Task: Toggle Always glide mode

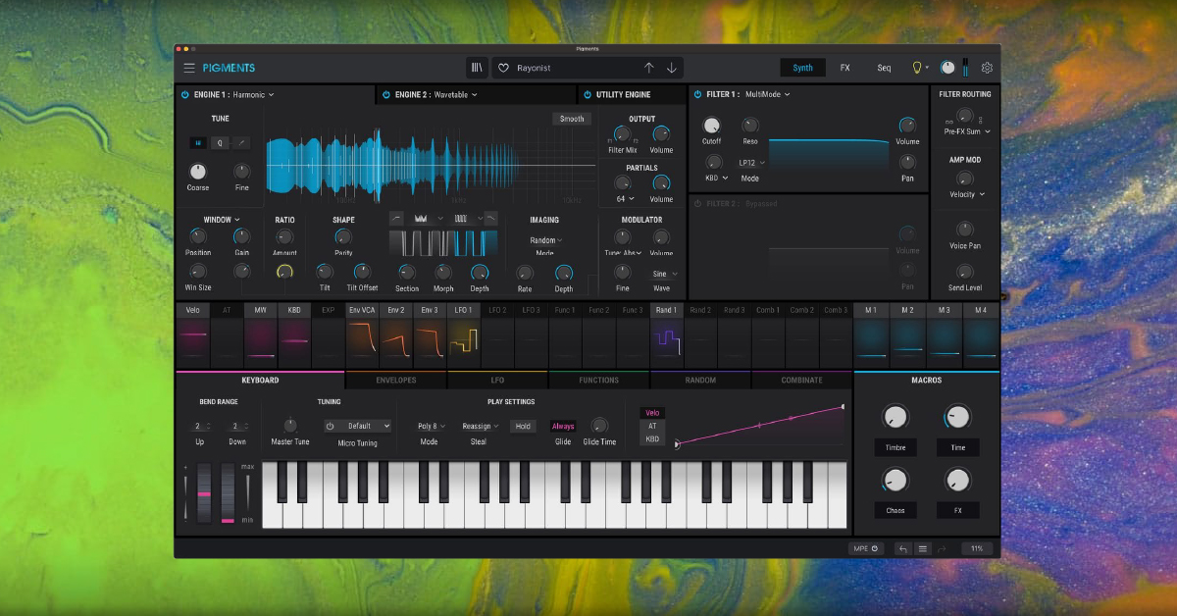Action: 563,426
